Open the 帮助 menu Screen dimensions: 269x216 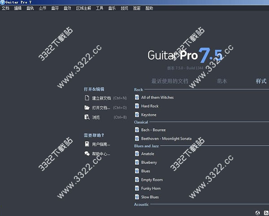(149, 8)
